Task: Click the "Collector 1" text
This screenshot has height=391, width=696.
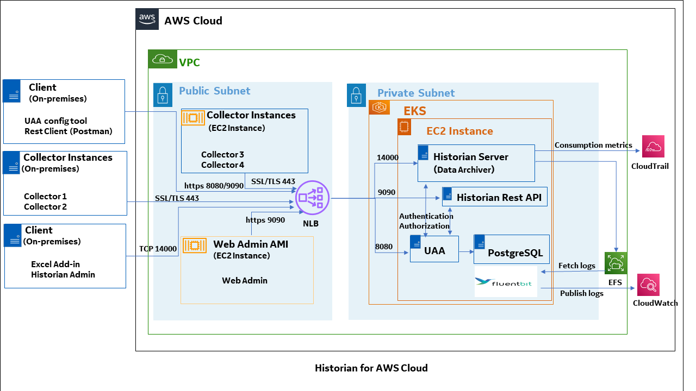Action: (45, 197)
